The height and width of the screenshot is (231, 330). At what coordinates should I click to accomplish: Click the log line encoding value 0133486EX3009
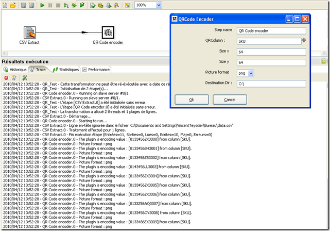pos(97,222)
